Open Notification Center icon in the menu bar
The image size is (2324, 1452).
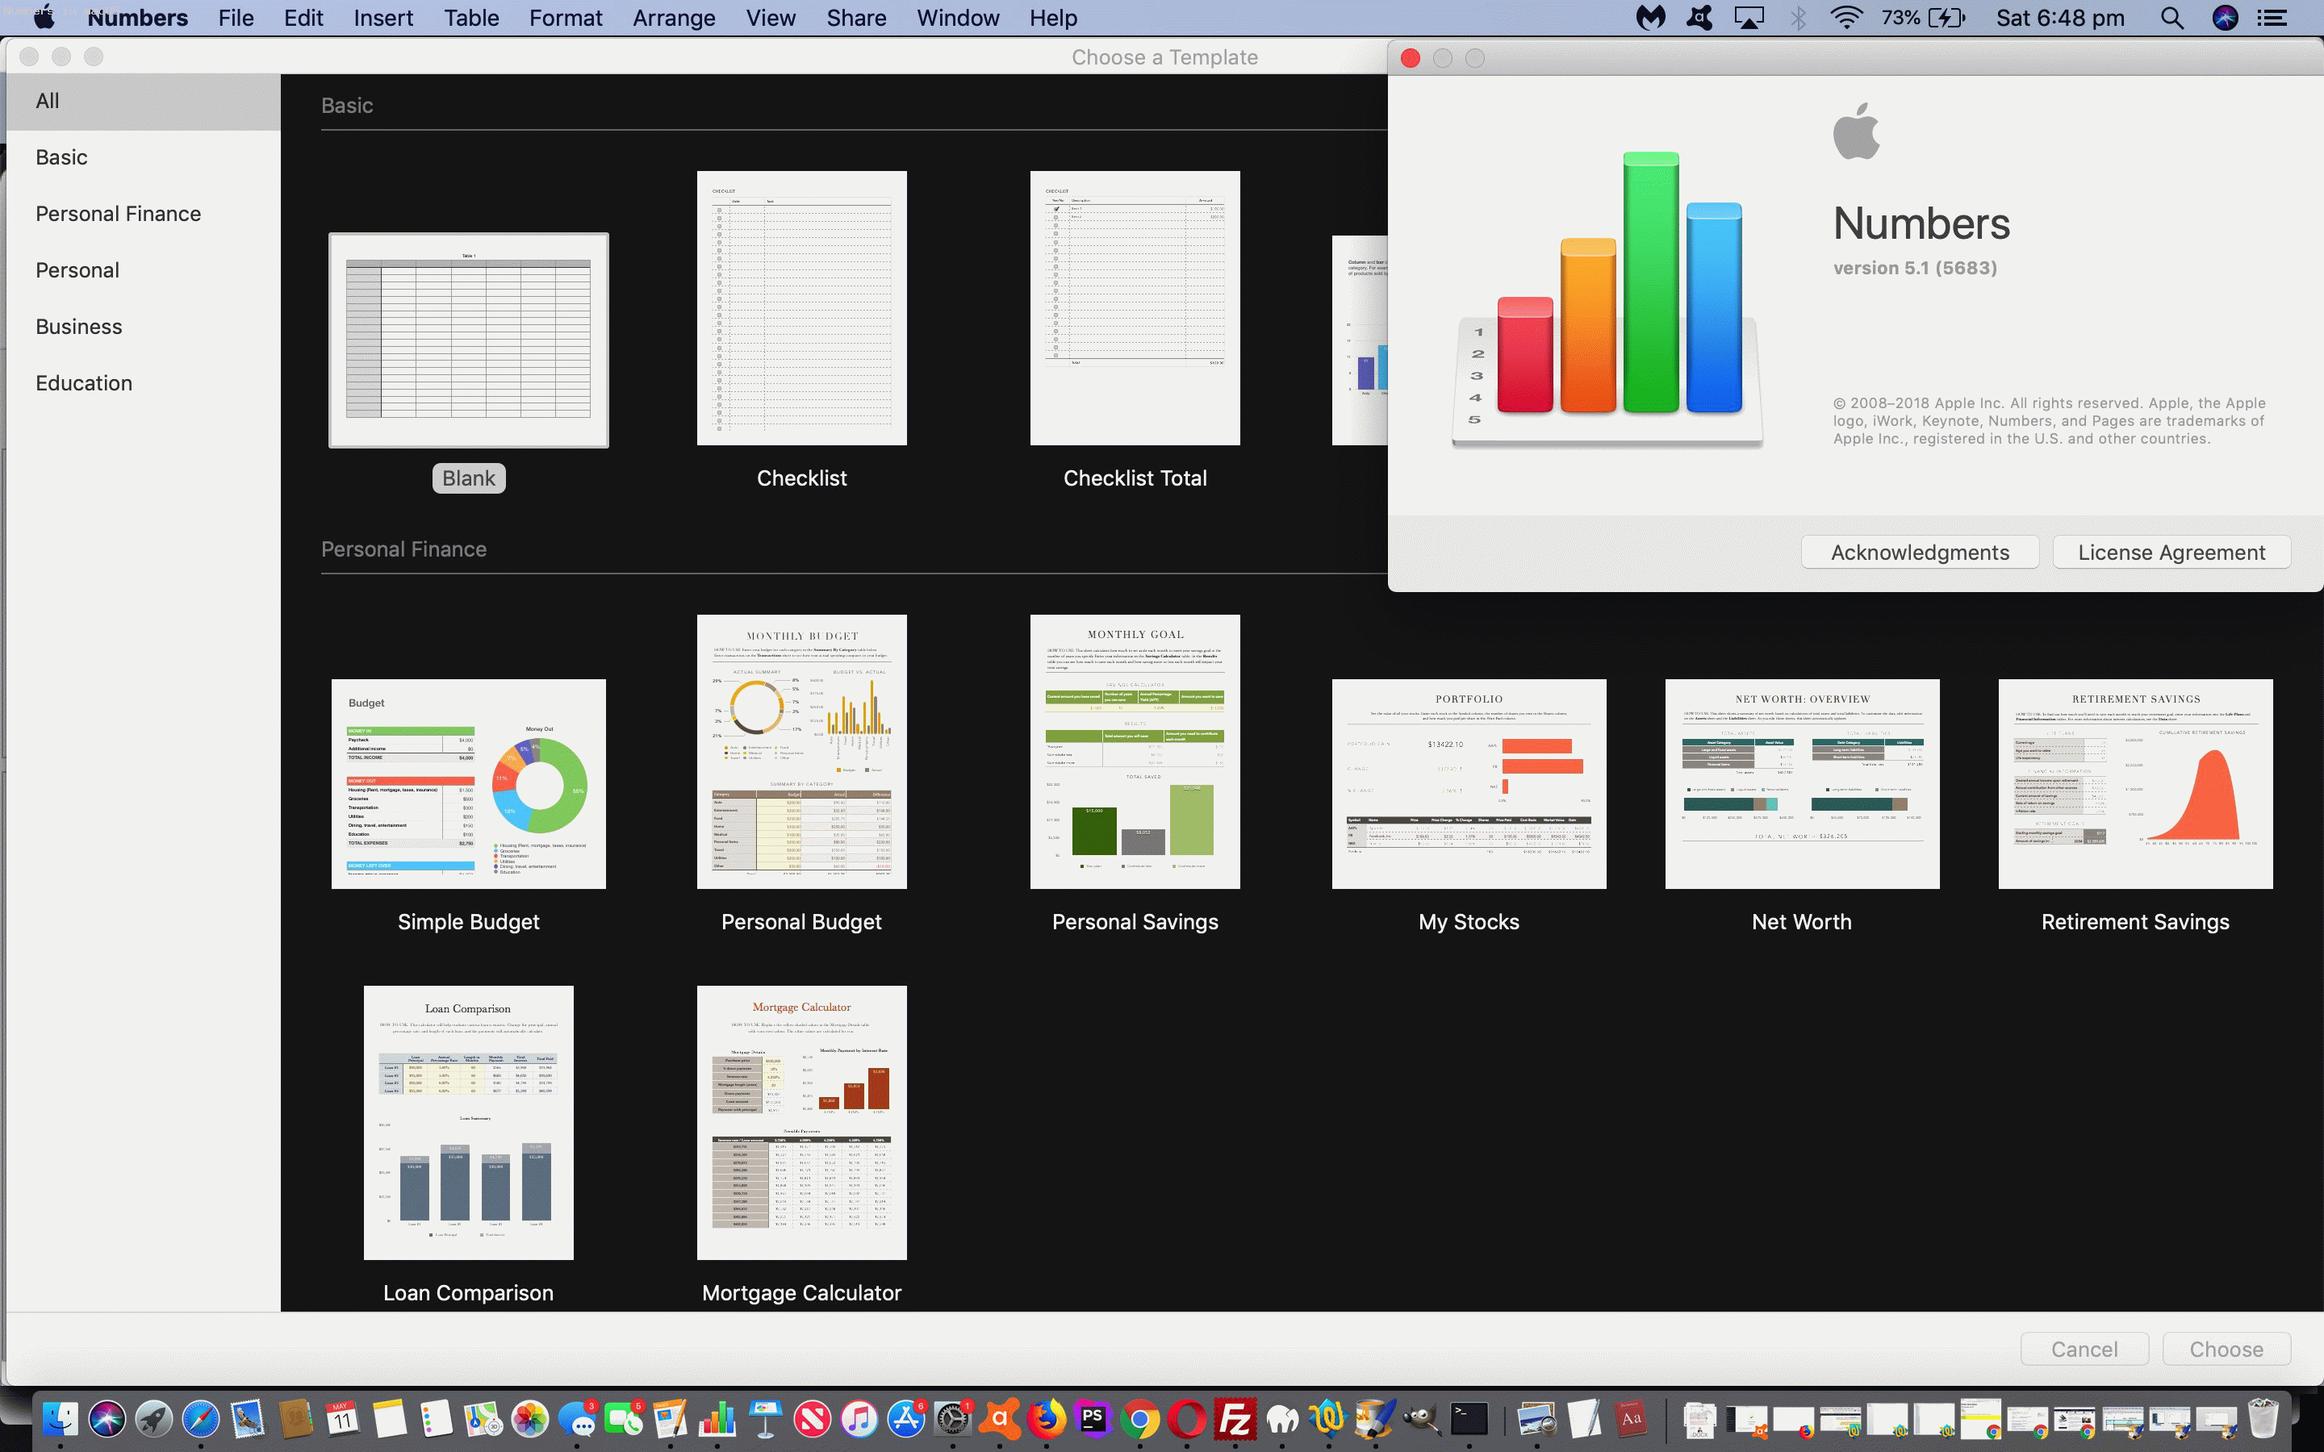(2272, 19)
